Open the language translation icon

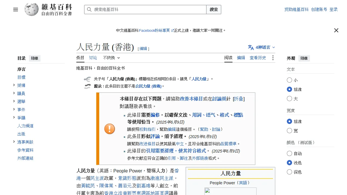[x=251, y=47]
